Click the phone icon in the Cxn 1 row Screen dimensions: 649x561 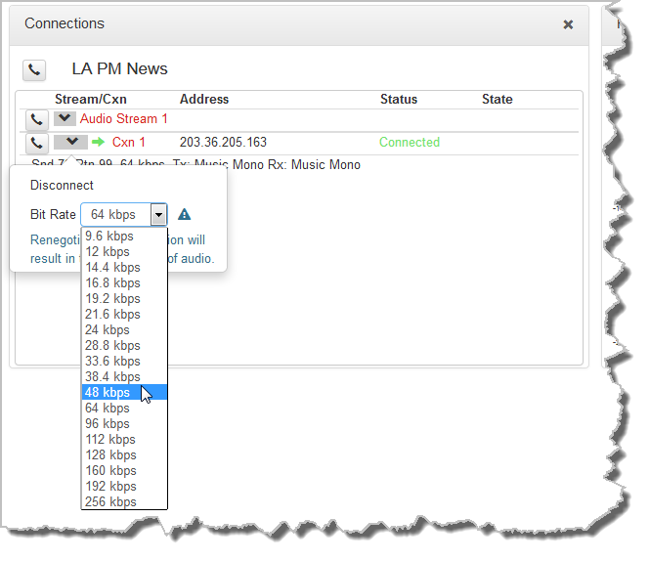pyautogui.click(x=36, y=144)
